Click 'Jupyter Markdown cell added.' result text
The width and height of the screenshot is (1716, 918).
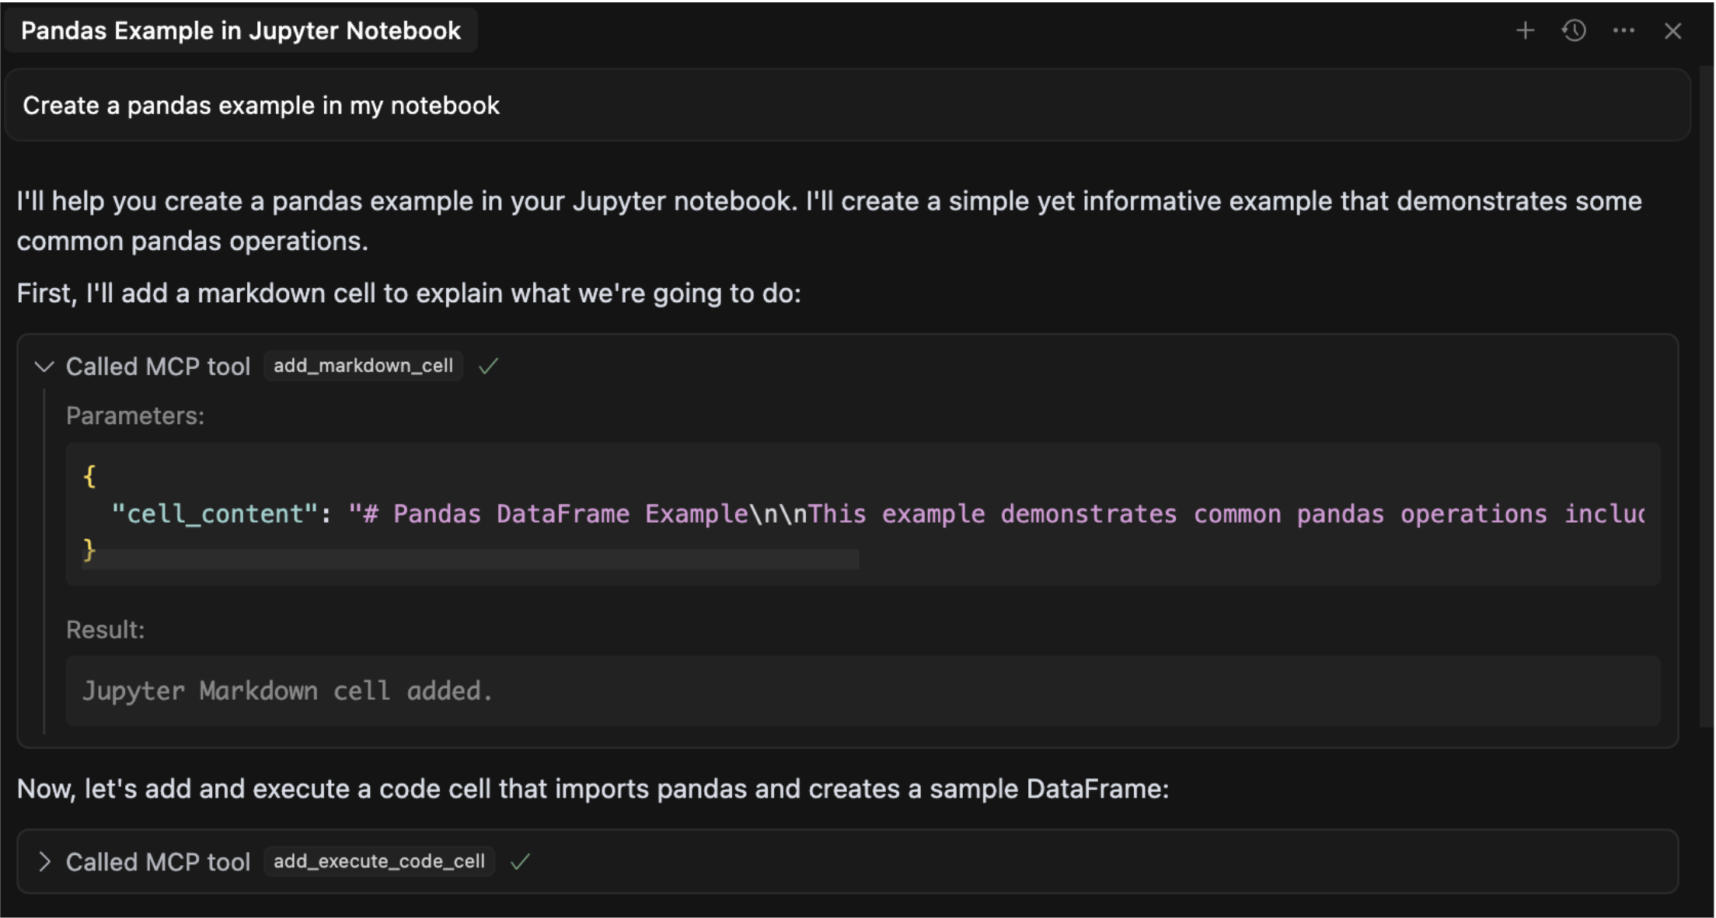[288, 690]
